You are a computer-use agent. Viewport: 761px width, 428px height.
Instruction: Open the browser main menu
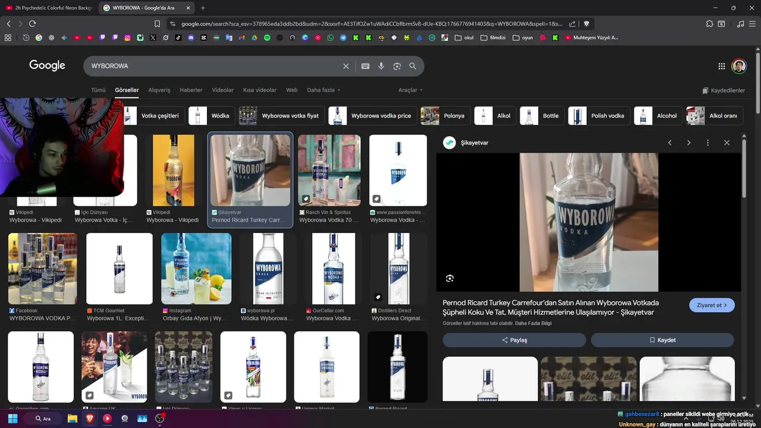tap(753, 24)
